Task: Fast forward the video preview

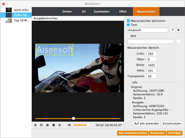Action: (47, 125)
